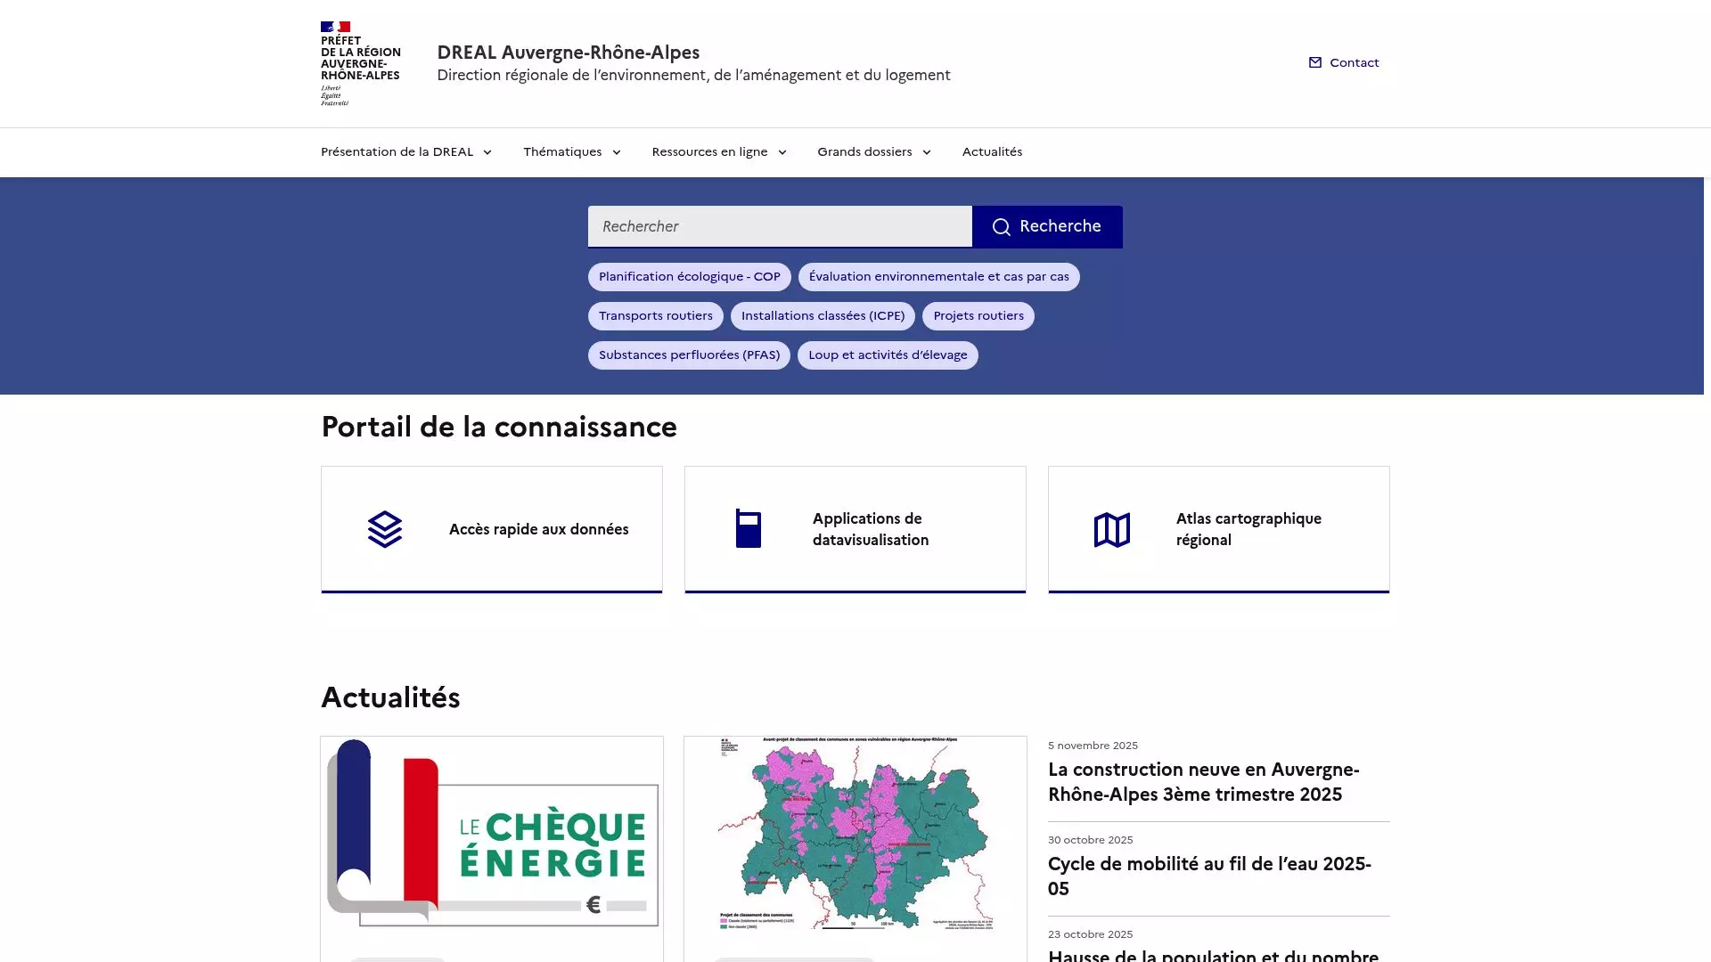Screen dimensions: 1711x962
Task: Open the Thématiques dropdown
Action: point(571,152)
